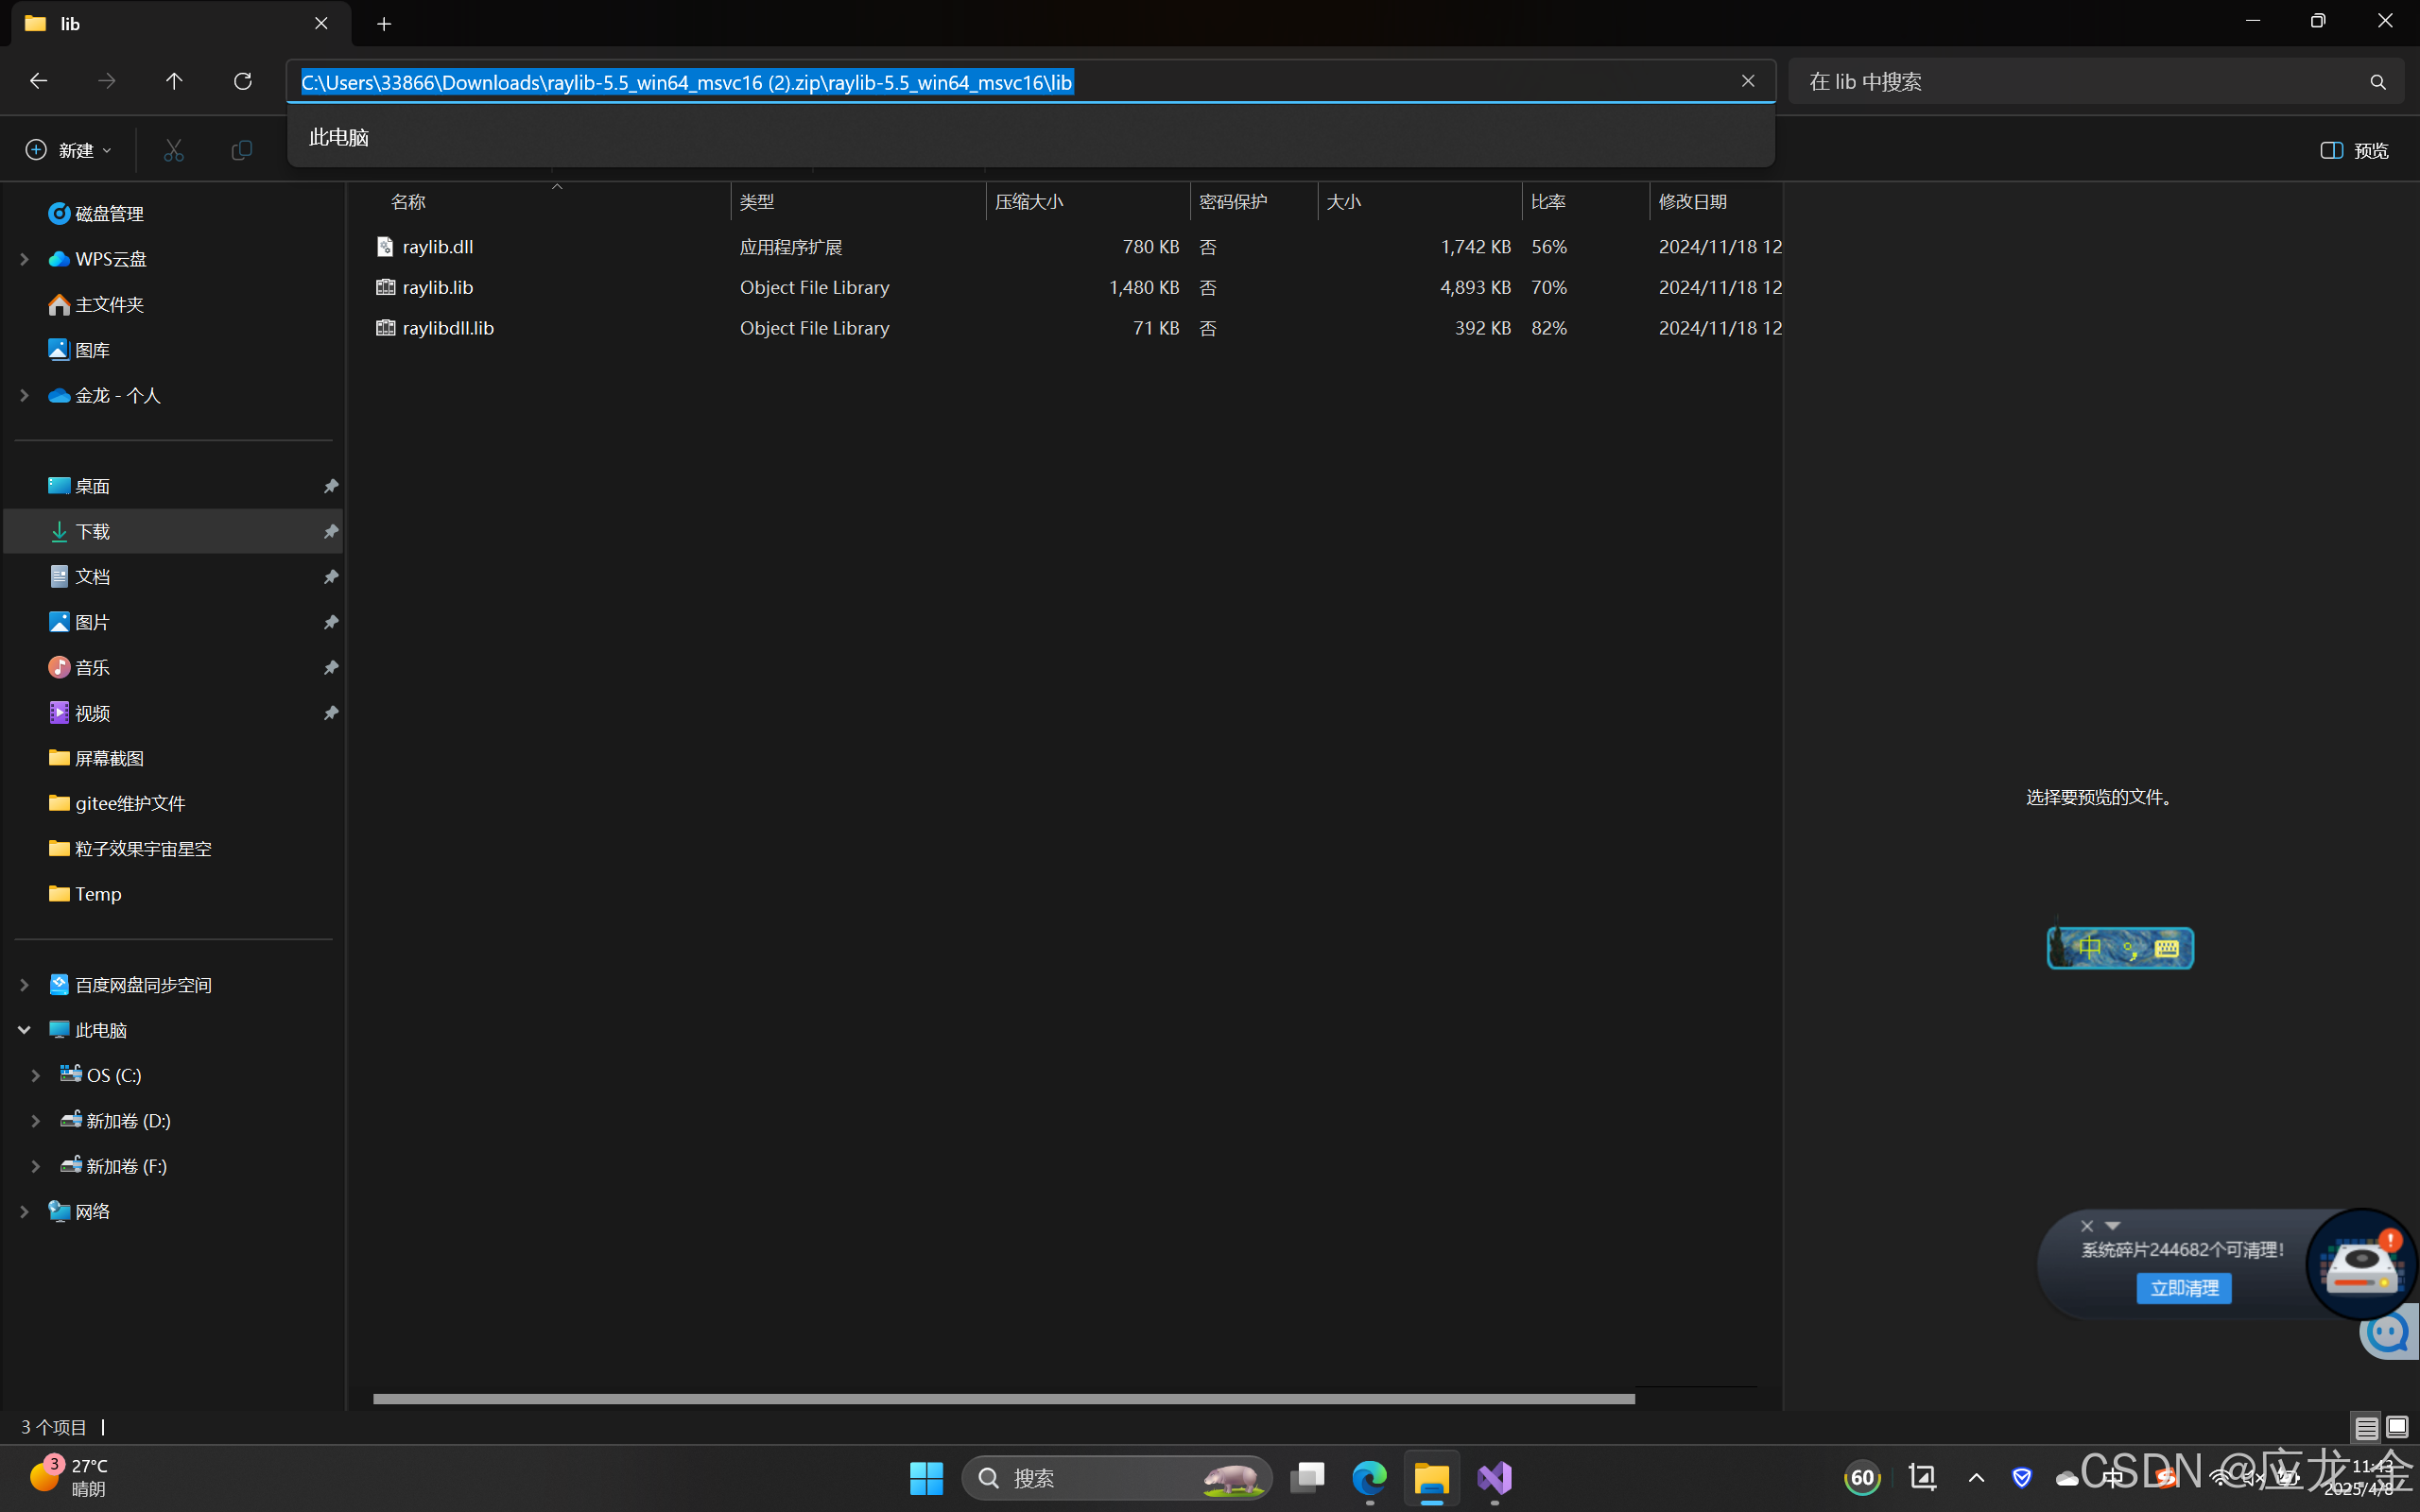Navigate up one folder level with the up arrow

(x=173, y=81)
